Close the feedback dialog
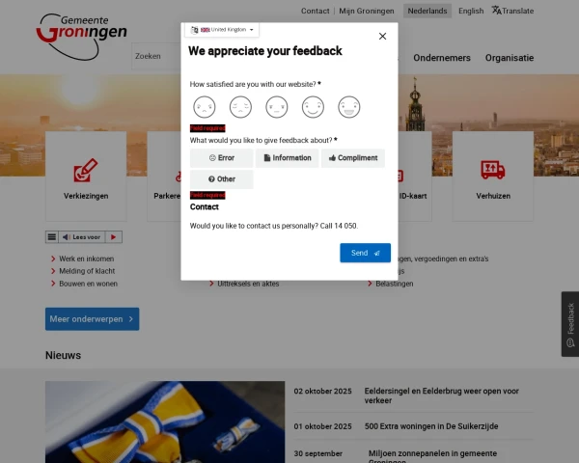The height and width of the screenshot is (463, 579). (x=382, y=37)
